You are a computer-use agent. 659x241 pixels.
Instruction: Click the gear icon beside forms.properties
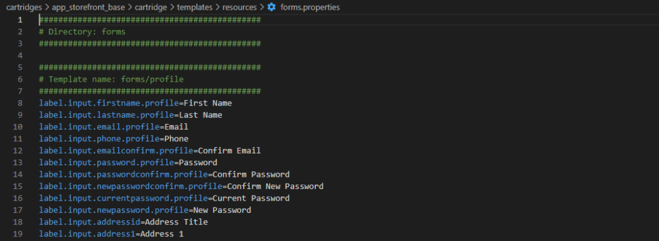coord(272,7)
